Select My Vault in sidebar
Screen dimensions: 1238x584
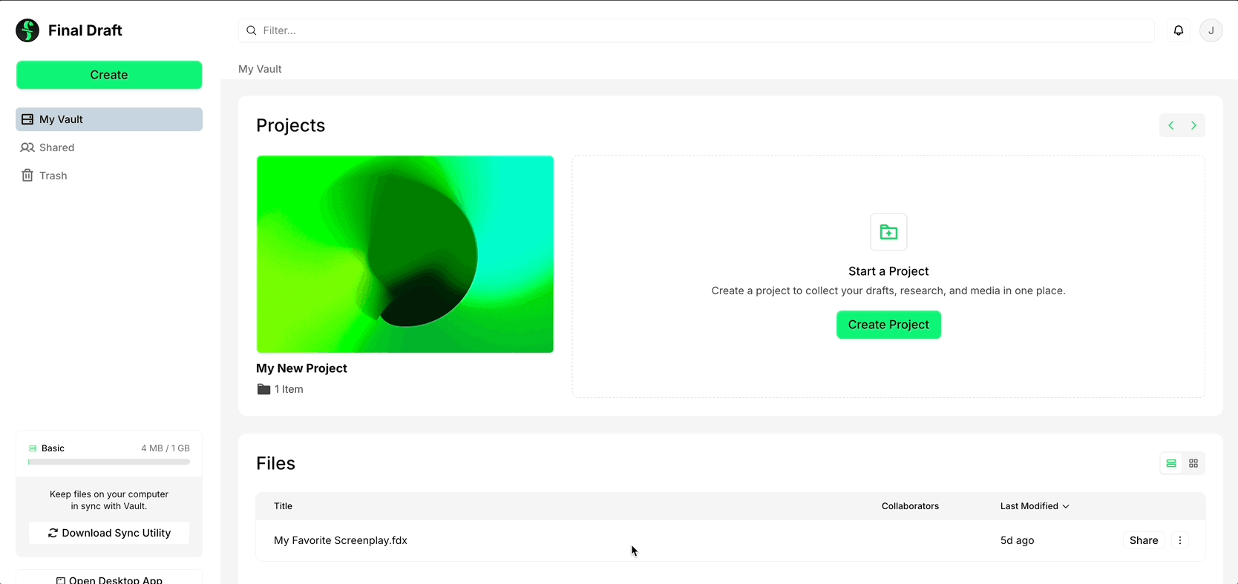(109, 119)
